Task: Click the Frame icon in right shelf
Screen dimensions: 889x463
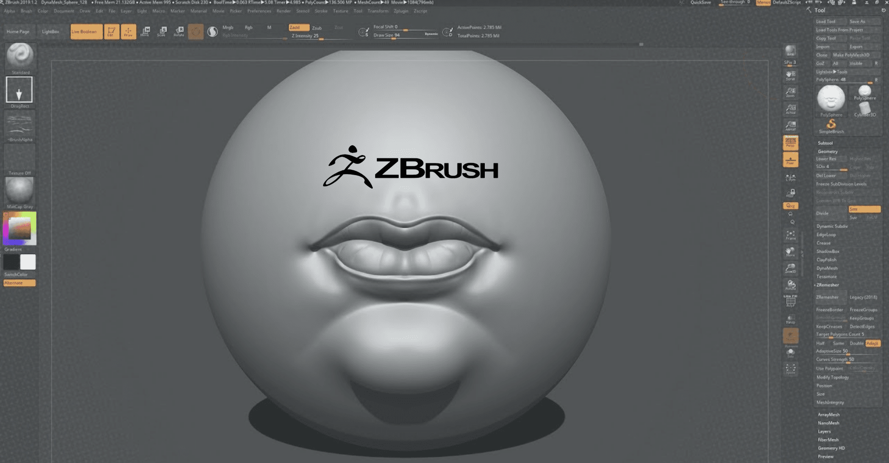Action: pyautogui.click(x=790, y=235)
